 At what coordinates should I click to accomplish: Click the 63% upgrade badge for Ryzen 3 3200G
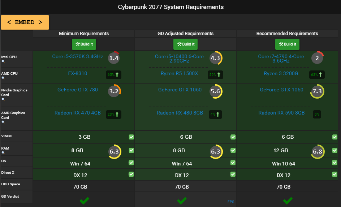point(317,75)
